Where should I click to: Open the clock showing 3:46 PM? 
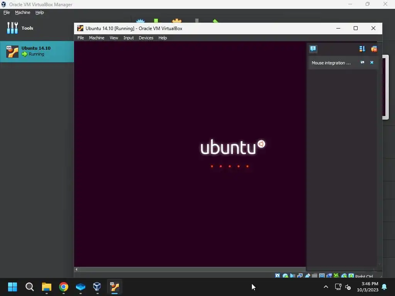[x=367, y=287]
